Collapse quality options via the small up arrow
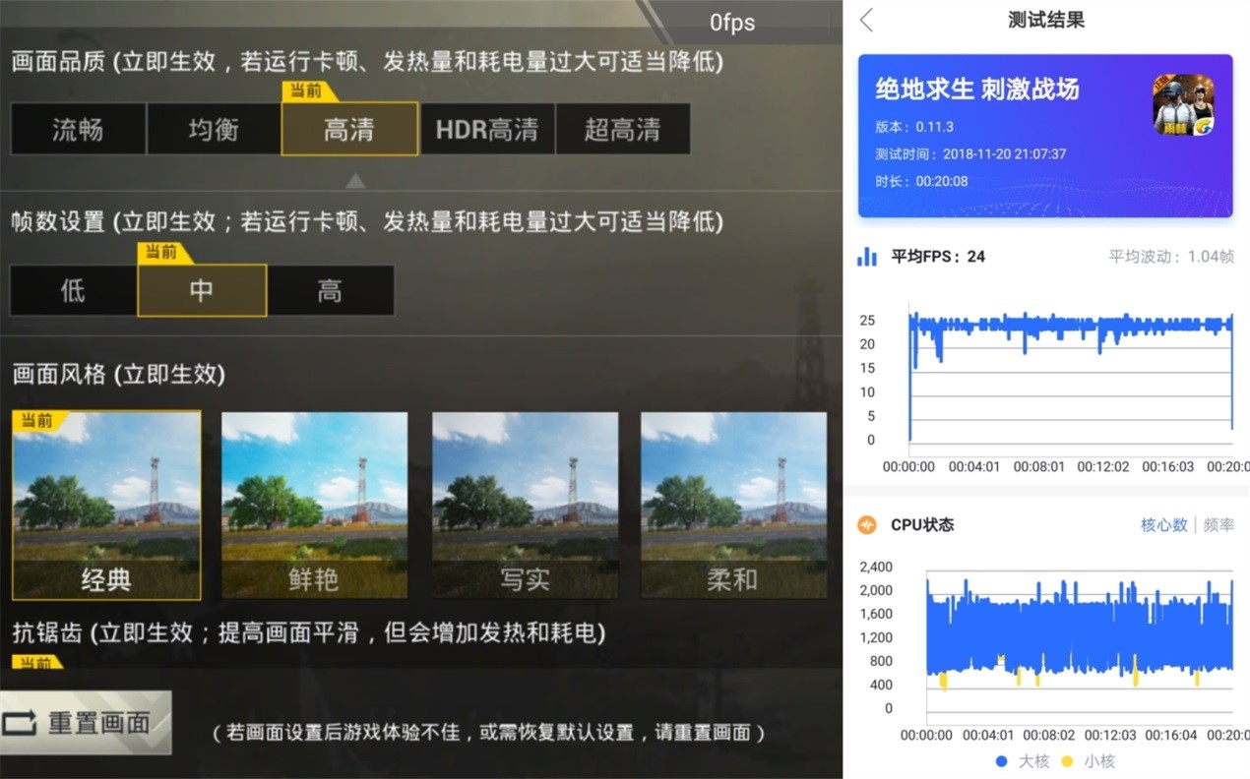Screen dimensions: 1250x779 point(354,180)
